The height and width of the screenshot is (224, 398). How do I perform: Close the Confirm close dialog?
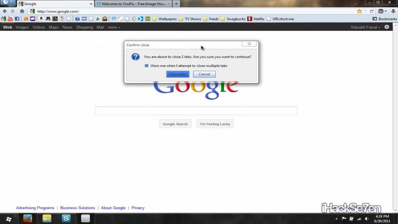click(x=249, y=44)
